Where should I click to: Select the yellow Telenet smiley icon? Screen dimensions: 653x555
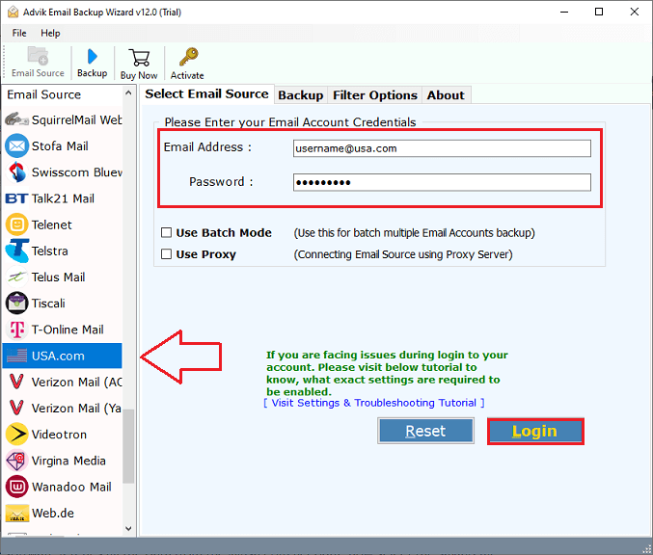pyautogui.click(x=16, y=225)
